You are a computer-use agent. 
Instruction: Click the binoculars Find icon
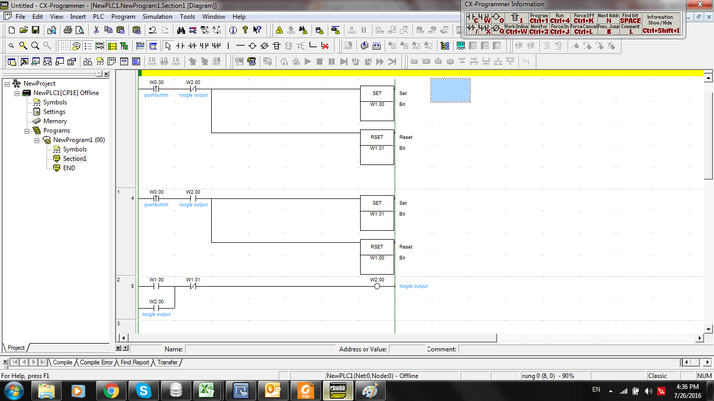pos(181,30)
